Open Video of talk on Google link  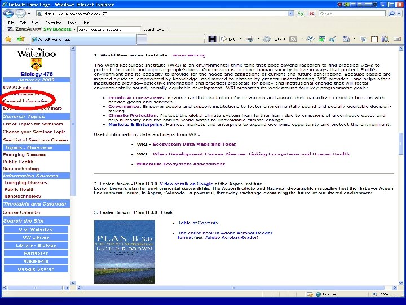click(187, 184)
